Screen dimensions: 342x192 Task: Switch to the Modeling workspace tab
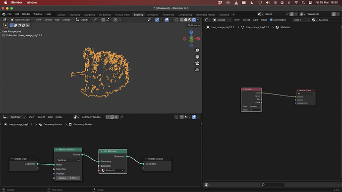(x=75, y=15)
